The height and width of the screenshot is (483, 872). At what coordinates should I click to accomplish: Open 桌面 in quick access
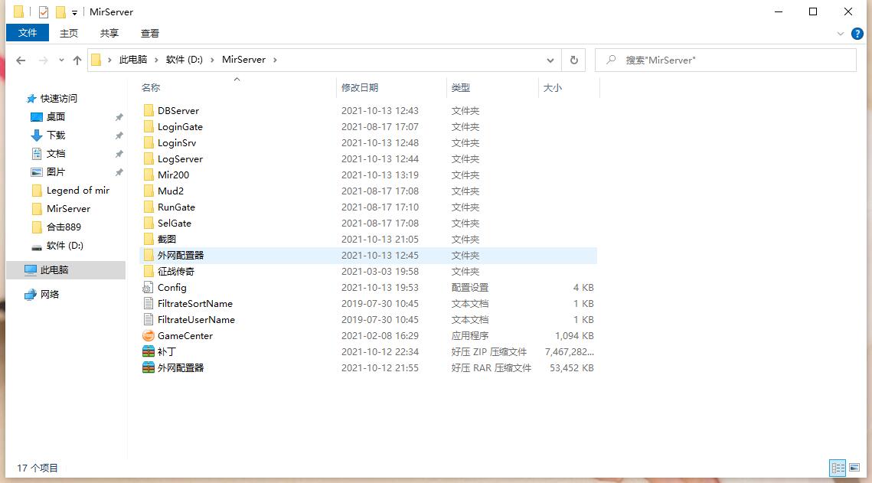56,116
